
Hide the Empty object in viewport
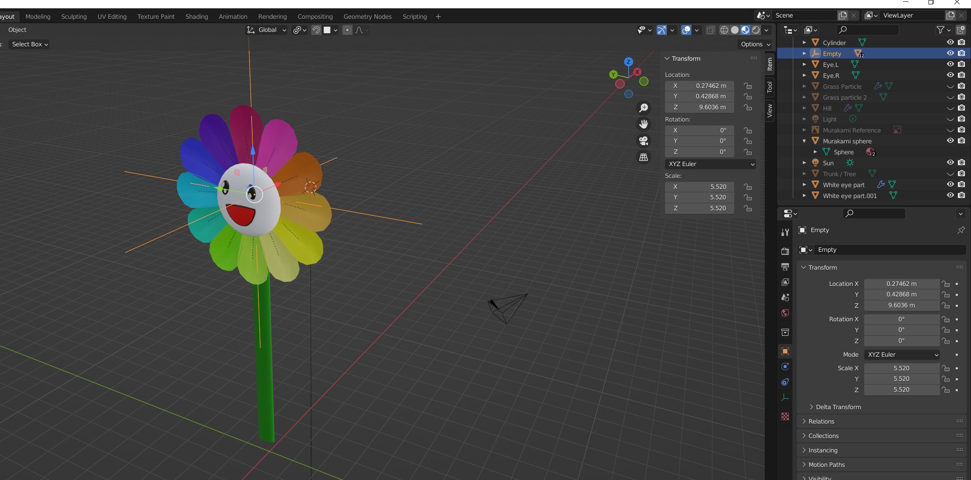pos(950,53)
